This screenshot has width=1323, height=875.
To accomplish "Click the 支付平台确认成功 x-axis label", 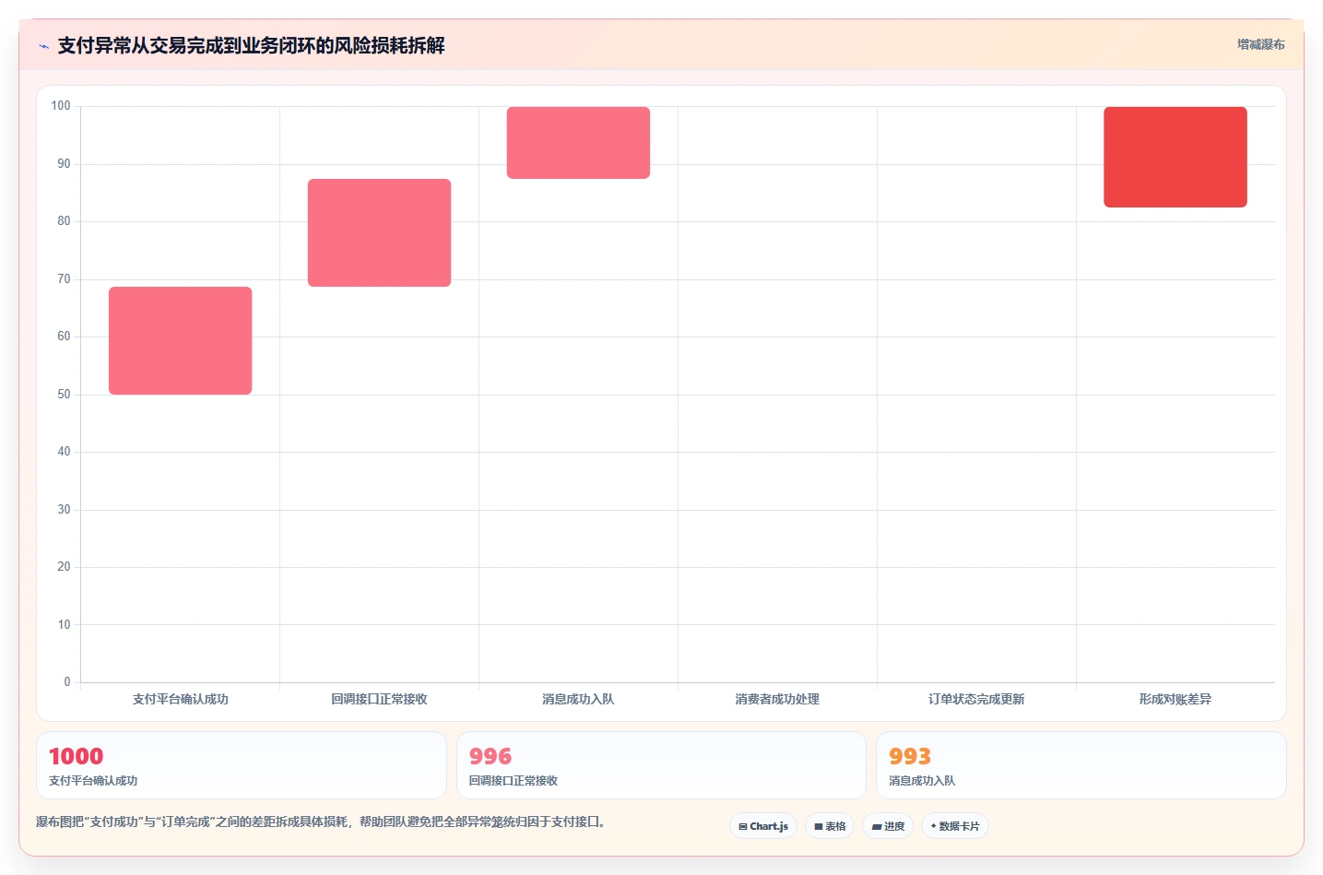I will 181,699.
